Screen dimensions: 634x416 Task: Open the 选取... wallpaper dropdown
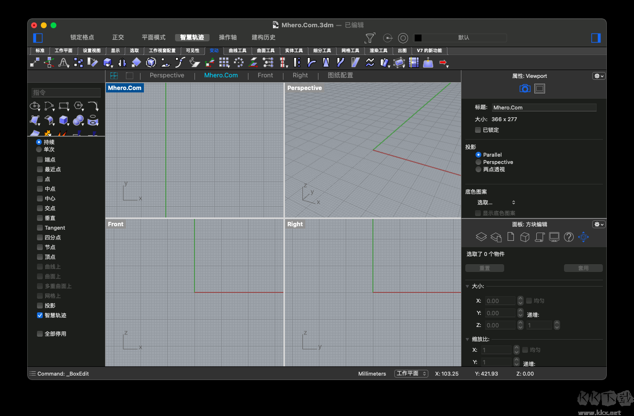click(x=495, y=202)
